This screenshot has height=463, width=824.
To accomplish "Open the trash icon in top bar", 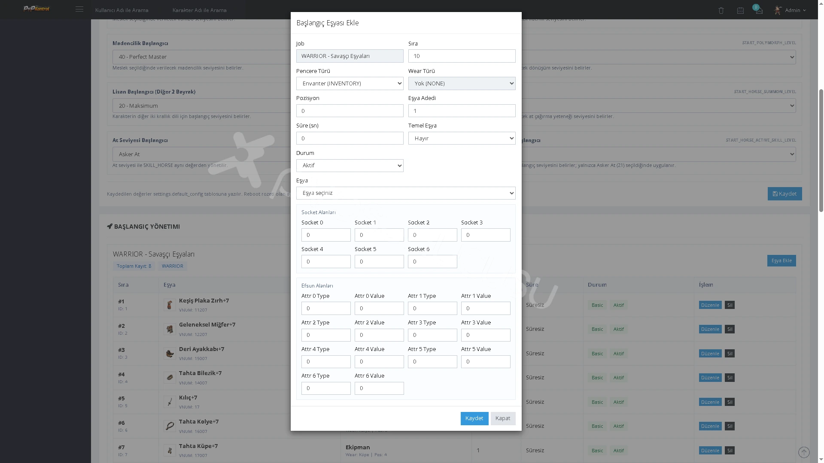I will [x=721, y=10].
